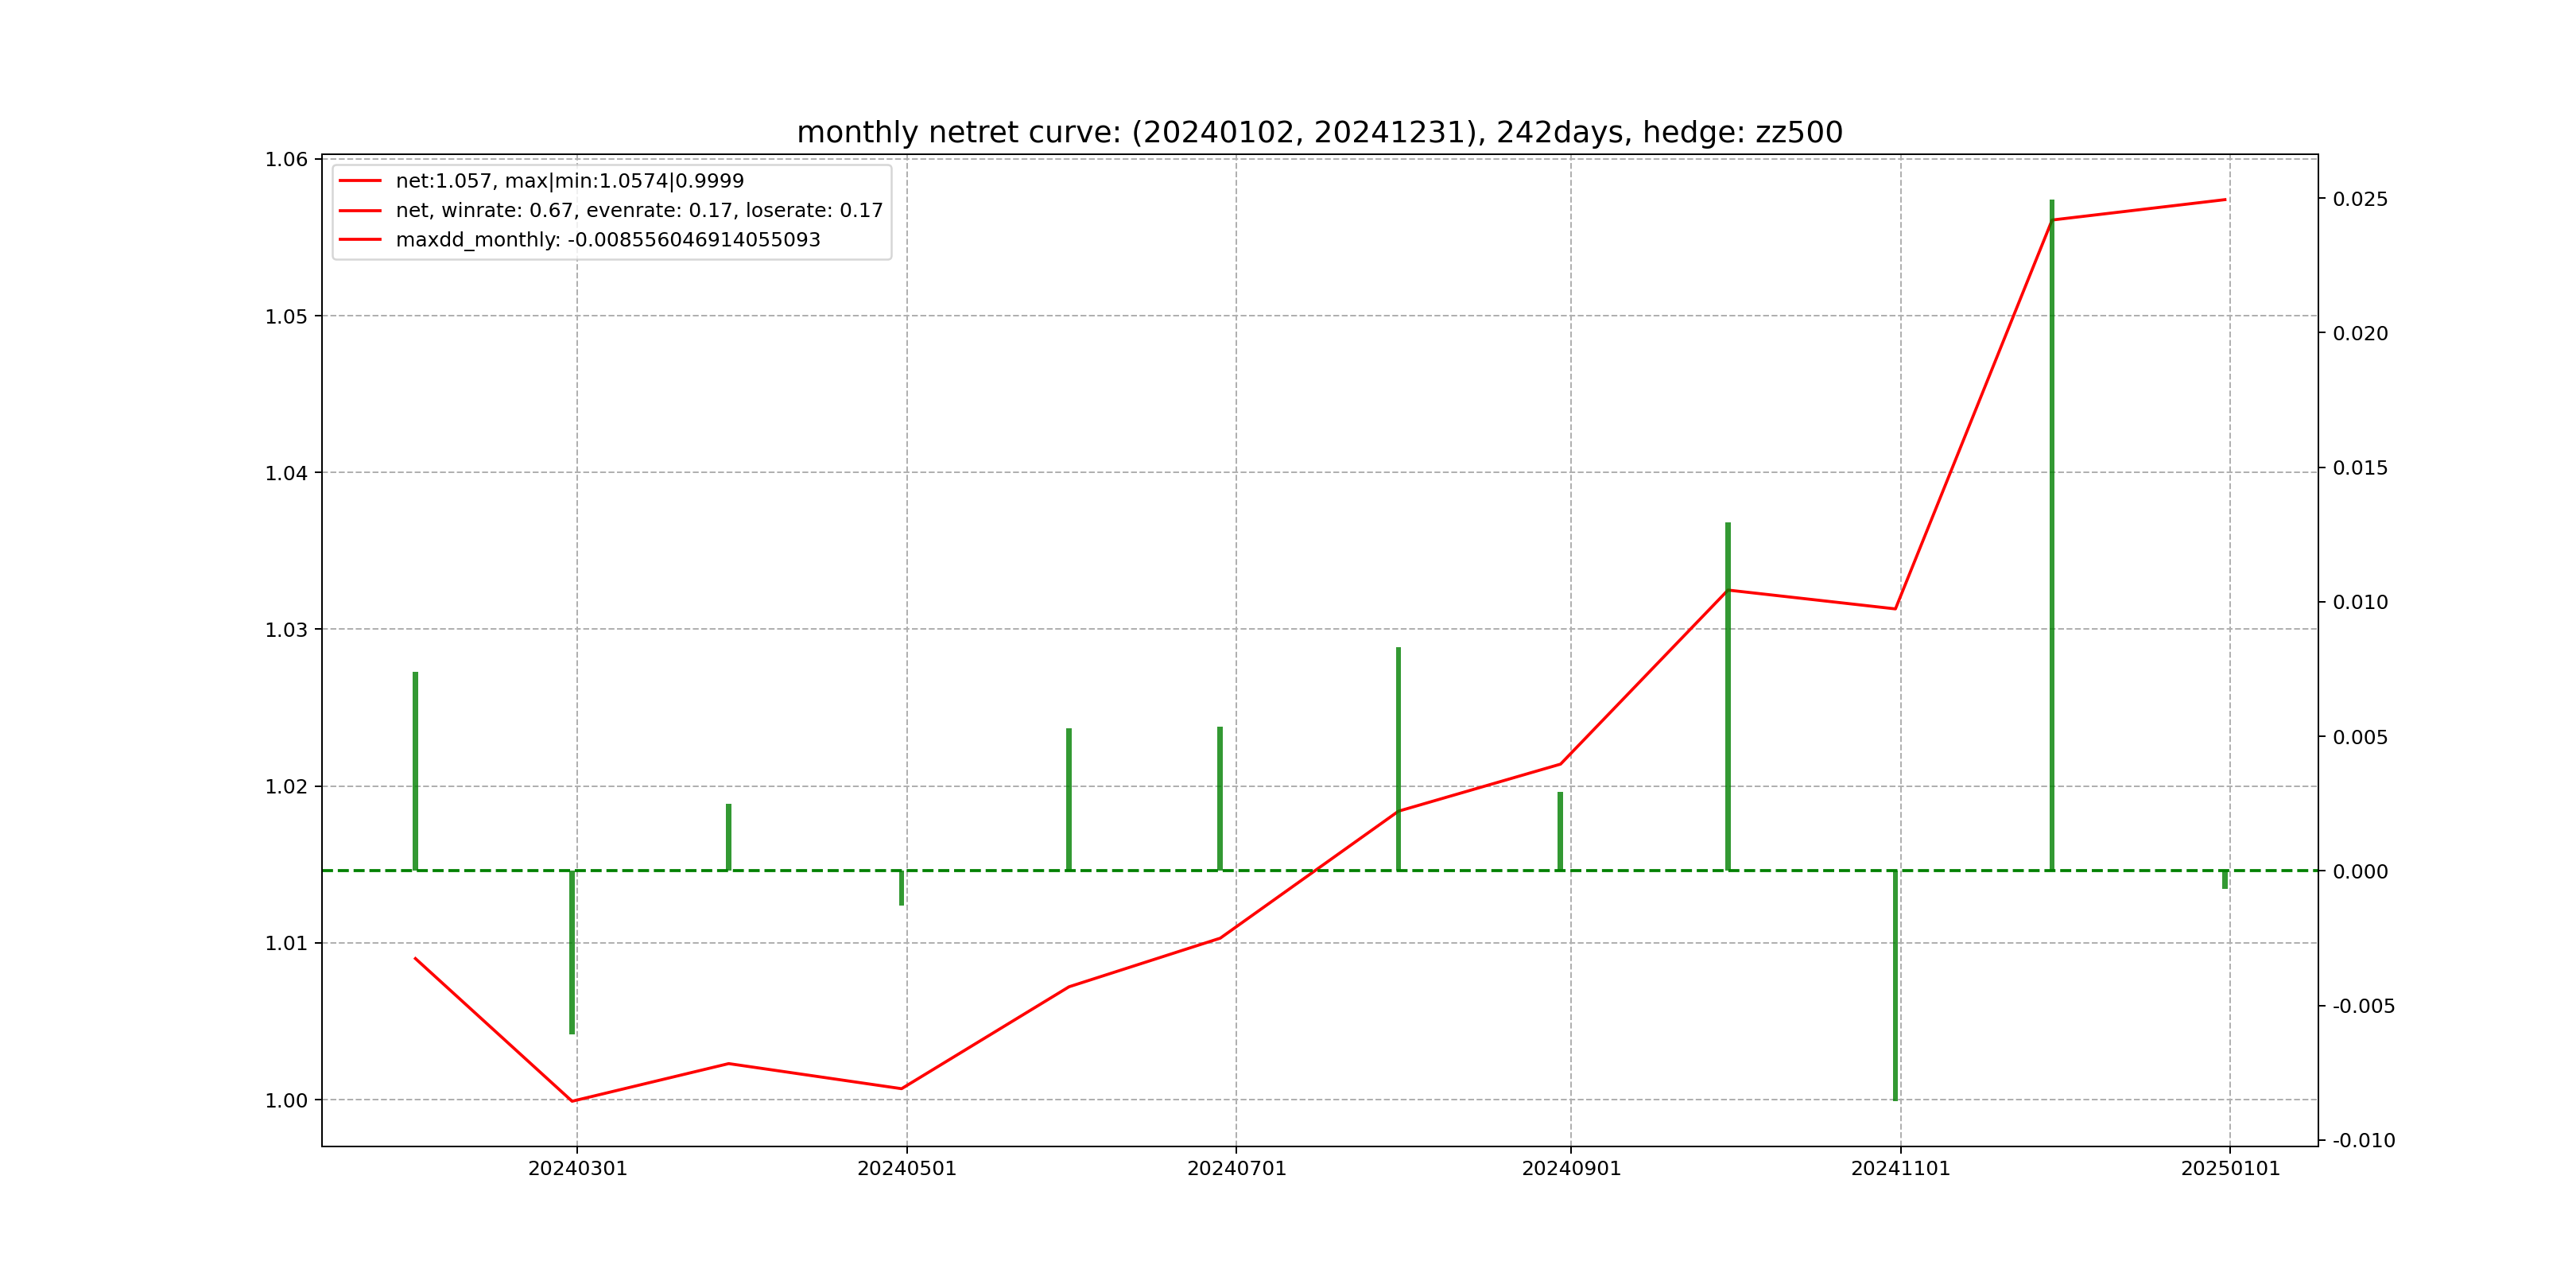Click the x-axis label 20250101
The image size is (2576, 1288).
tap(2230, 1169)
